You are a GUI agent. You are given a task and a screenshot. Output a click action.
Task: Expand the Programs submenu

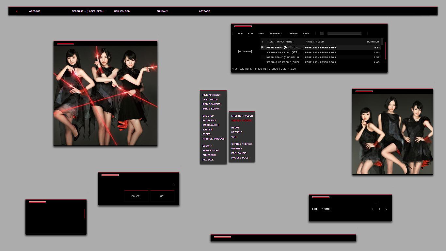209,121
